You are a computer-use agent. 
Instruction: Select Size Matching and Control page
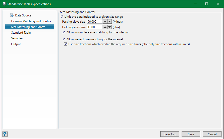tap(30, 27)
